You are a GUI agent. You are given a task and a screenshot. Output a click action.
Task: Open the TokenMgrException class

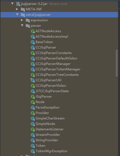pos(51,151)
